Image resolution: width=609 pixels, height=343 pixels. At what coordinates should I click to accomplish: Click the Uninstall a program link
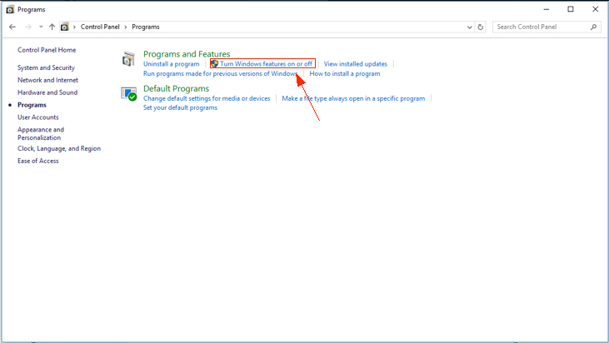click(171, 63)
